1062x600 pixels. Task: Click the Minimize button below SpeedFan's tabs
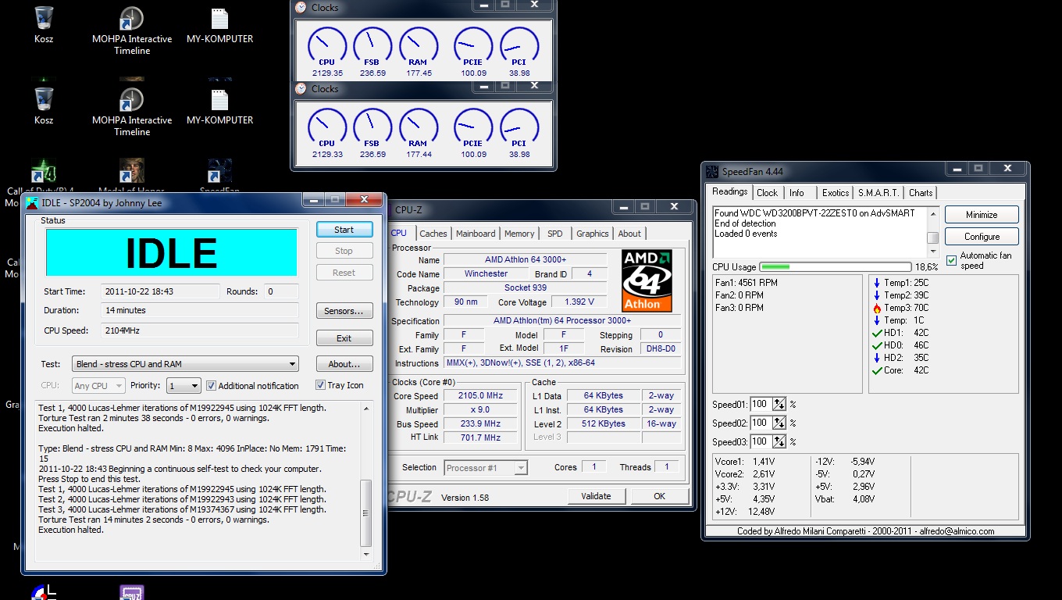tap(982, 215)
